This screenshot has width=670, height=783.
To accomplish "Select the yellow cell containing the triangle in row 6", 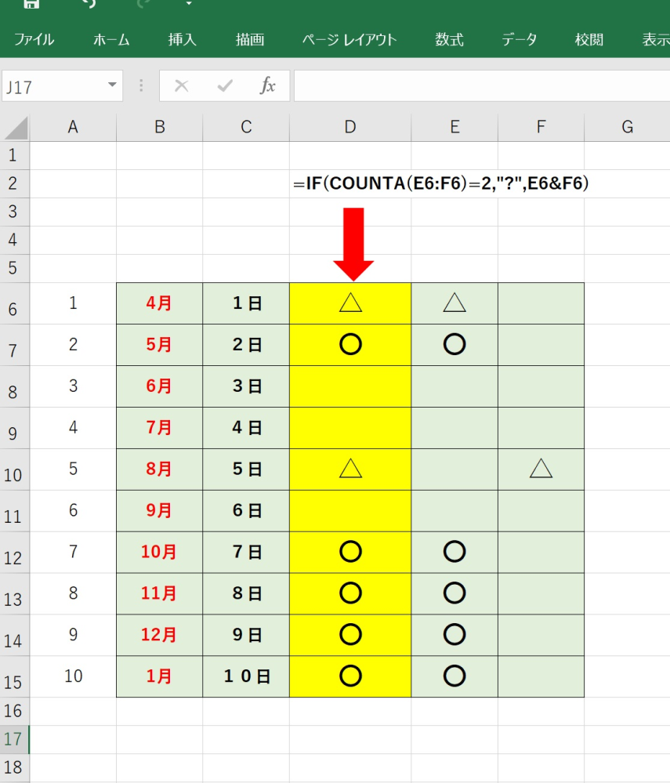I will pyautogui.click(x=349, y=303).
